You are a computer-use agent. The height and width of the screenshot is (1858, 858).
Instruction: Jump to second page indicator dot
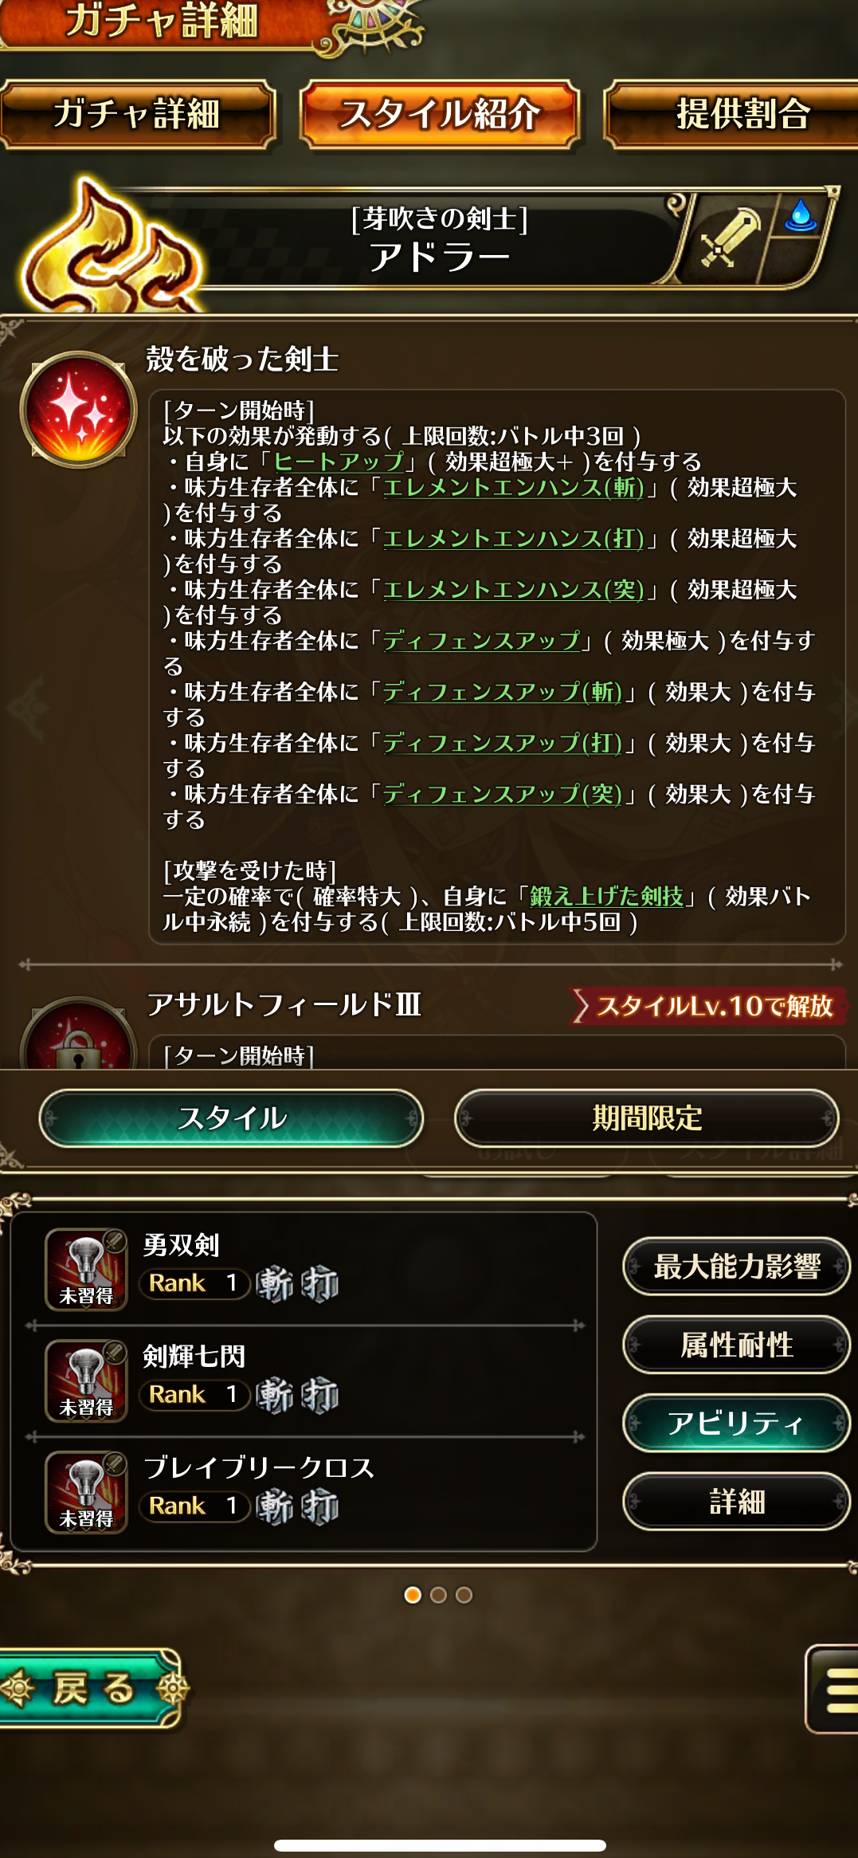438,1595
